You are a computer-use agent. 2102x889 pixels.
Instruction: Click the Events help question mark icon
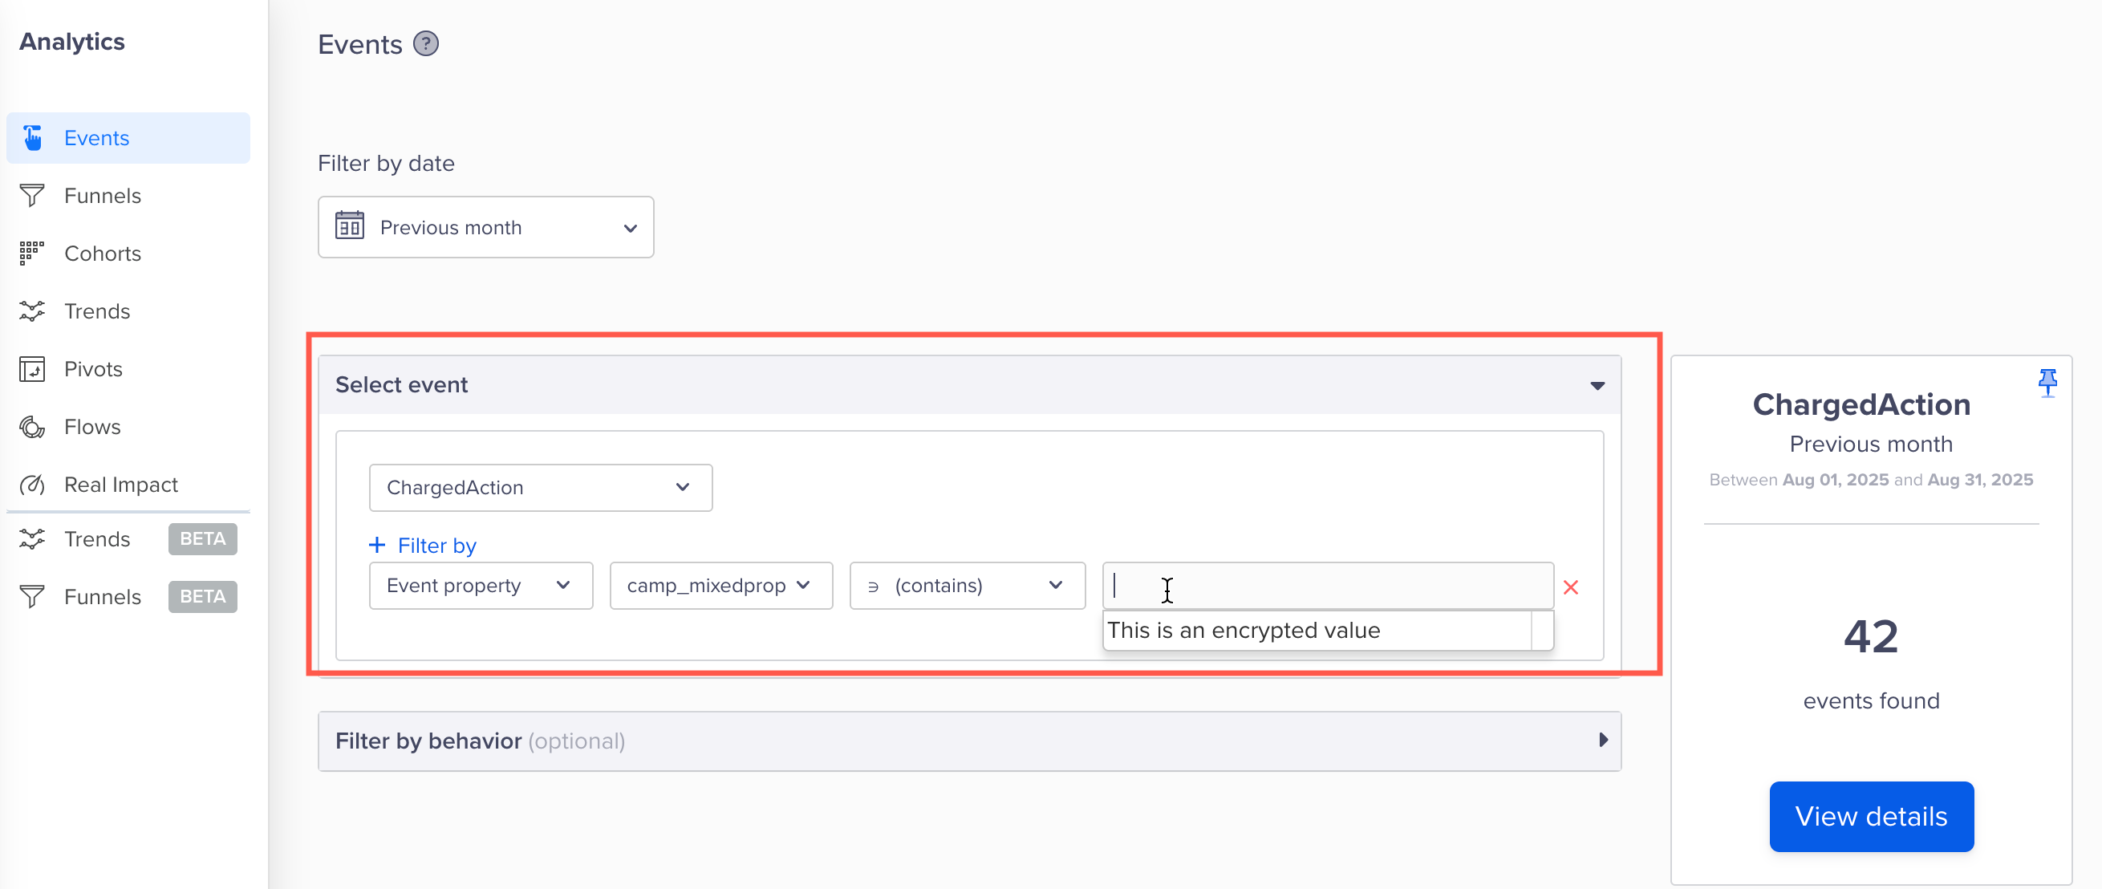coord(426,43)
